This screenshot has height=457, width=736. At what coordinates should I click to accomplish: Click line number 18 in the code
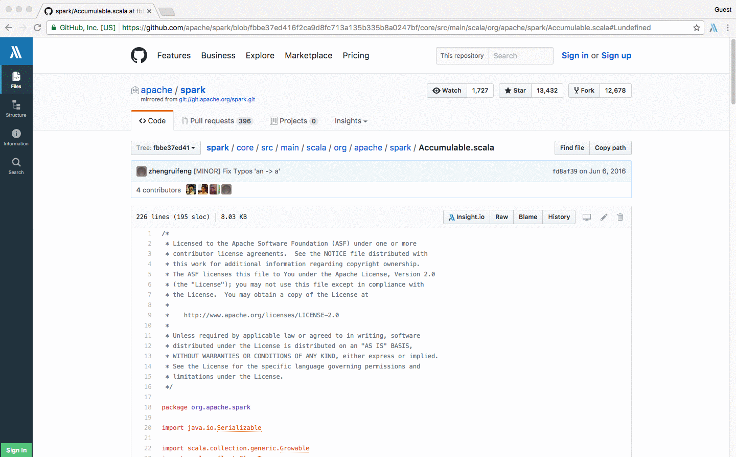pos(148,407)
